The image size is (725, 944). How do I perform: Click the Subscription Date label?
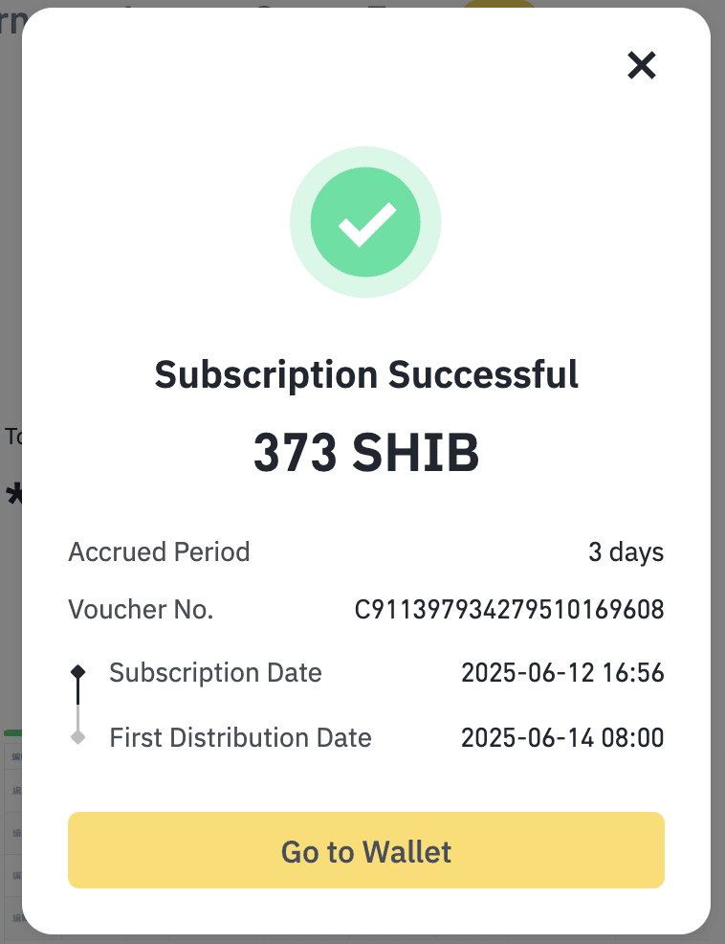click(x=215, y=673)
